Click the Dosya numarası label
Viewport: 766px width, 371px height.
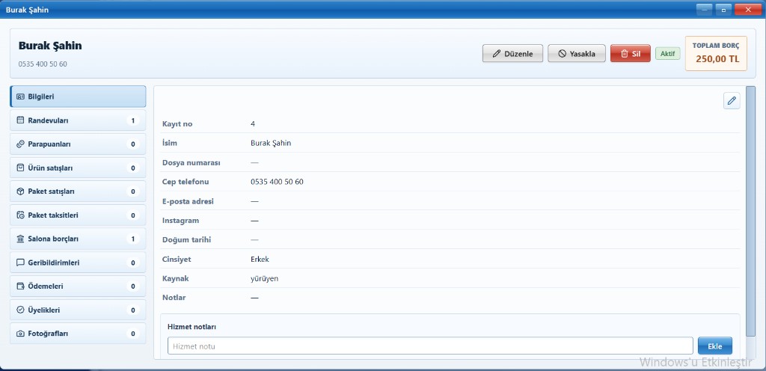191,162
